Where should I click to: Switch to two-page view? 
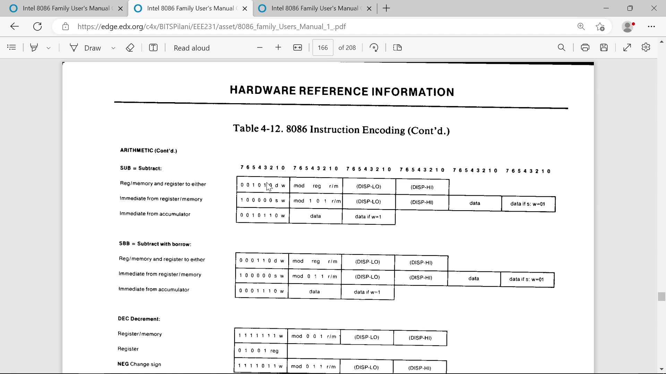[x=398, y=47]
